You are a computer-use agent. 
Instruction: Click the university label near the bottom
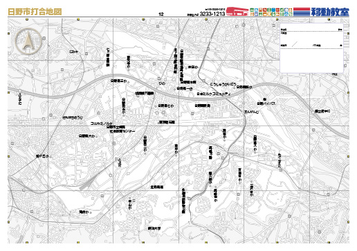click(x=154, y=228)
